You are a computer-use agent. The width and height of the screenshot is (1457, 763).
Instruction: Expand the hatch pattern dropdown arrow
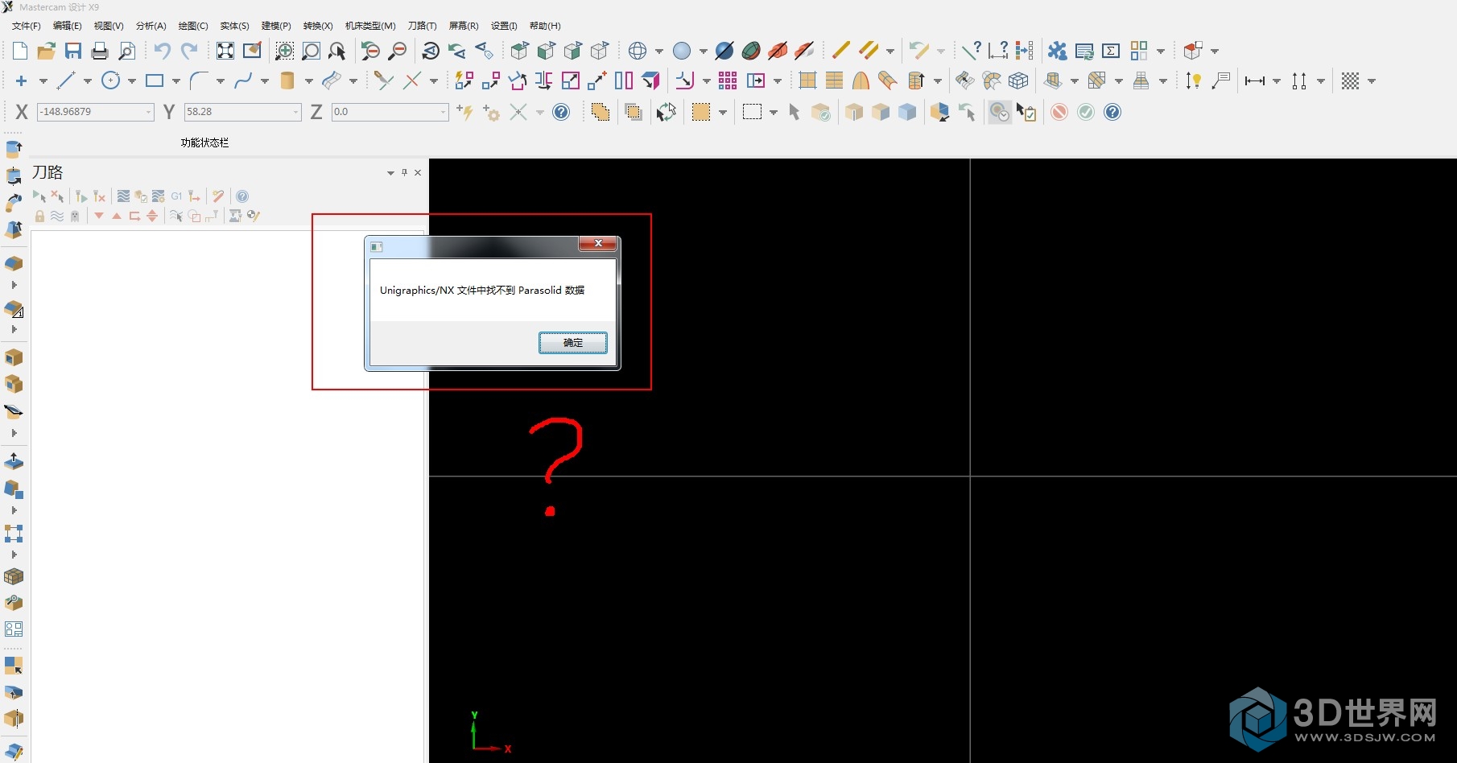click(1372, 80)
